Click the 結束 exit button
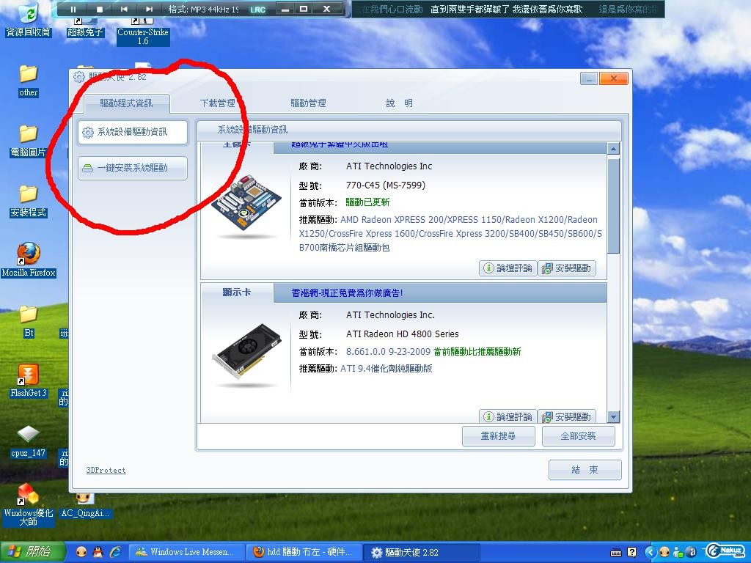 coord(585,470)
